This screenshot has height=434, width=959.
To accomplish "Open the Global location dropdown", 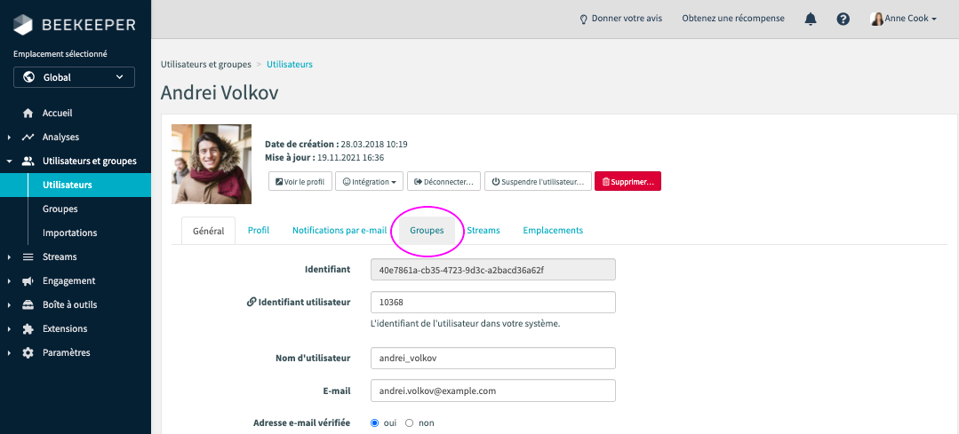I will 74,77.
